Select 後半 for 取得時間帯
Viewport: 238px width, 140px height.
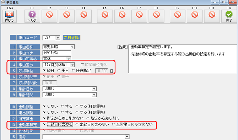coord(59,76)
